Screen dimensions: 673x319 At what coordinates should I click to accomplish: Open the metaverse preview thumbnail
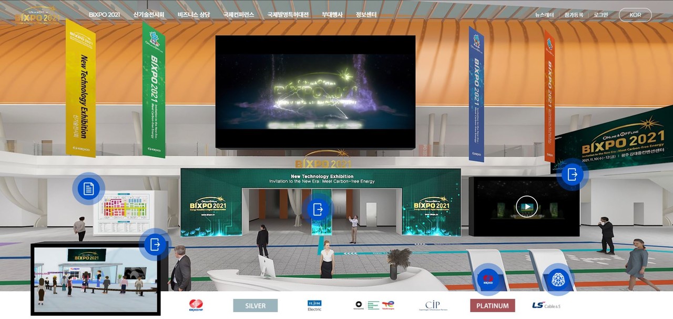[x=96, y=279]
